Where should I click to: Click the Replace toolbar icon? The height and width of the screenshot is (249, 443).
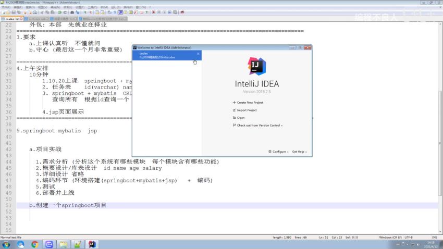pyautogui.click(x=77, y=13)
